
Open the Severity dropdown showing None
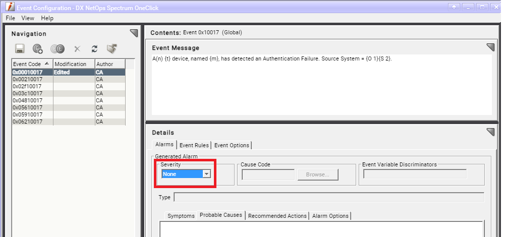pyautogui.click(x=186, y=174)
